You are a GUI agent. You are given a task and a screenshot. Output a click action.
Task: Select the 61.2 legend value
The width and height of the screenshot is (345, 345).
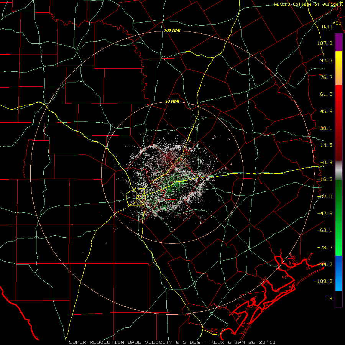(x=326, y=94)
